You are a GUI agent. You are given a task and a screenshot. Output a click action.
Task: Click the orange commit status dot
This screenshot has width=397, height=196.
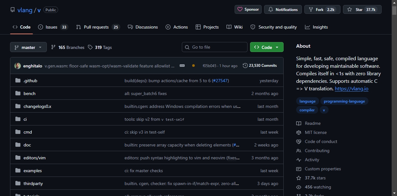pyautogui.click(x=193, y=66)
